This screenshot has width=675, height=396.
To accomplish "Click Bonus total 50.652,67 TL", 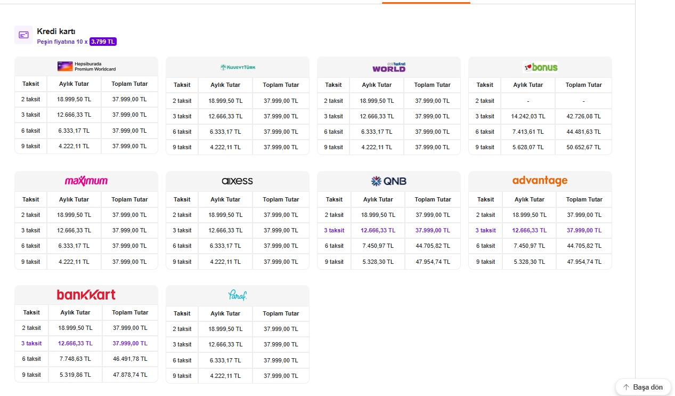I will tap(583, 147).
